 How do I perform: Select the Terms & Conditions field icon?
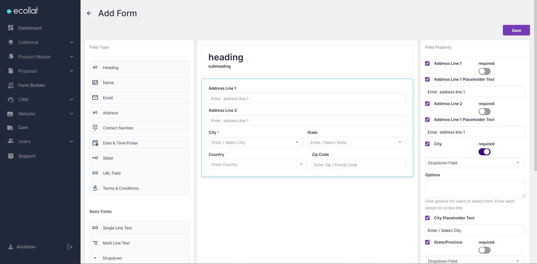(95, 188)
